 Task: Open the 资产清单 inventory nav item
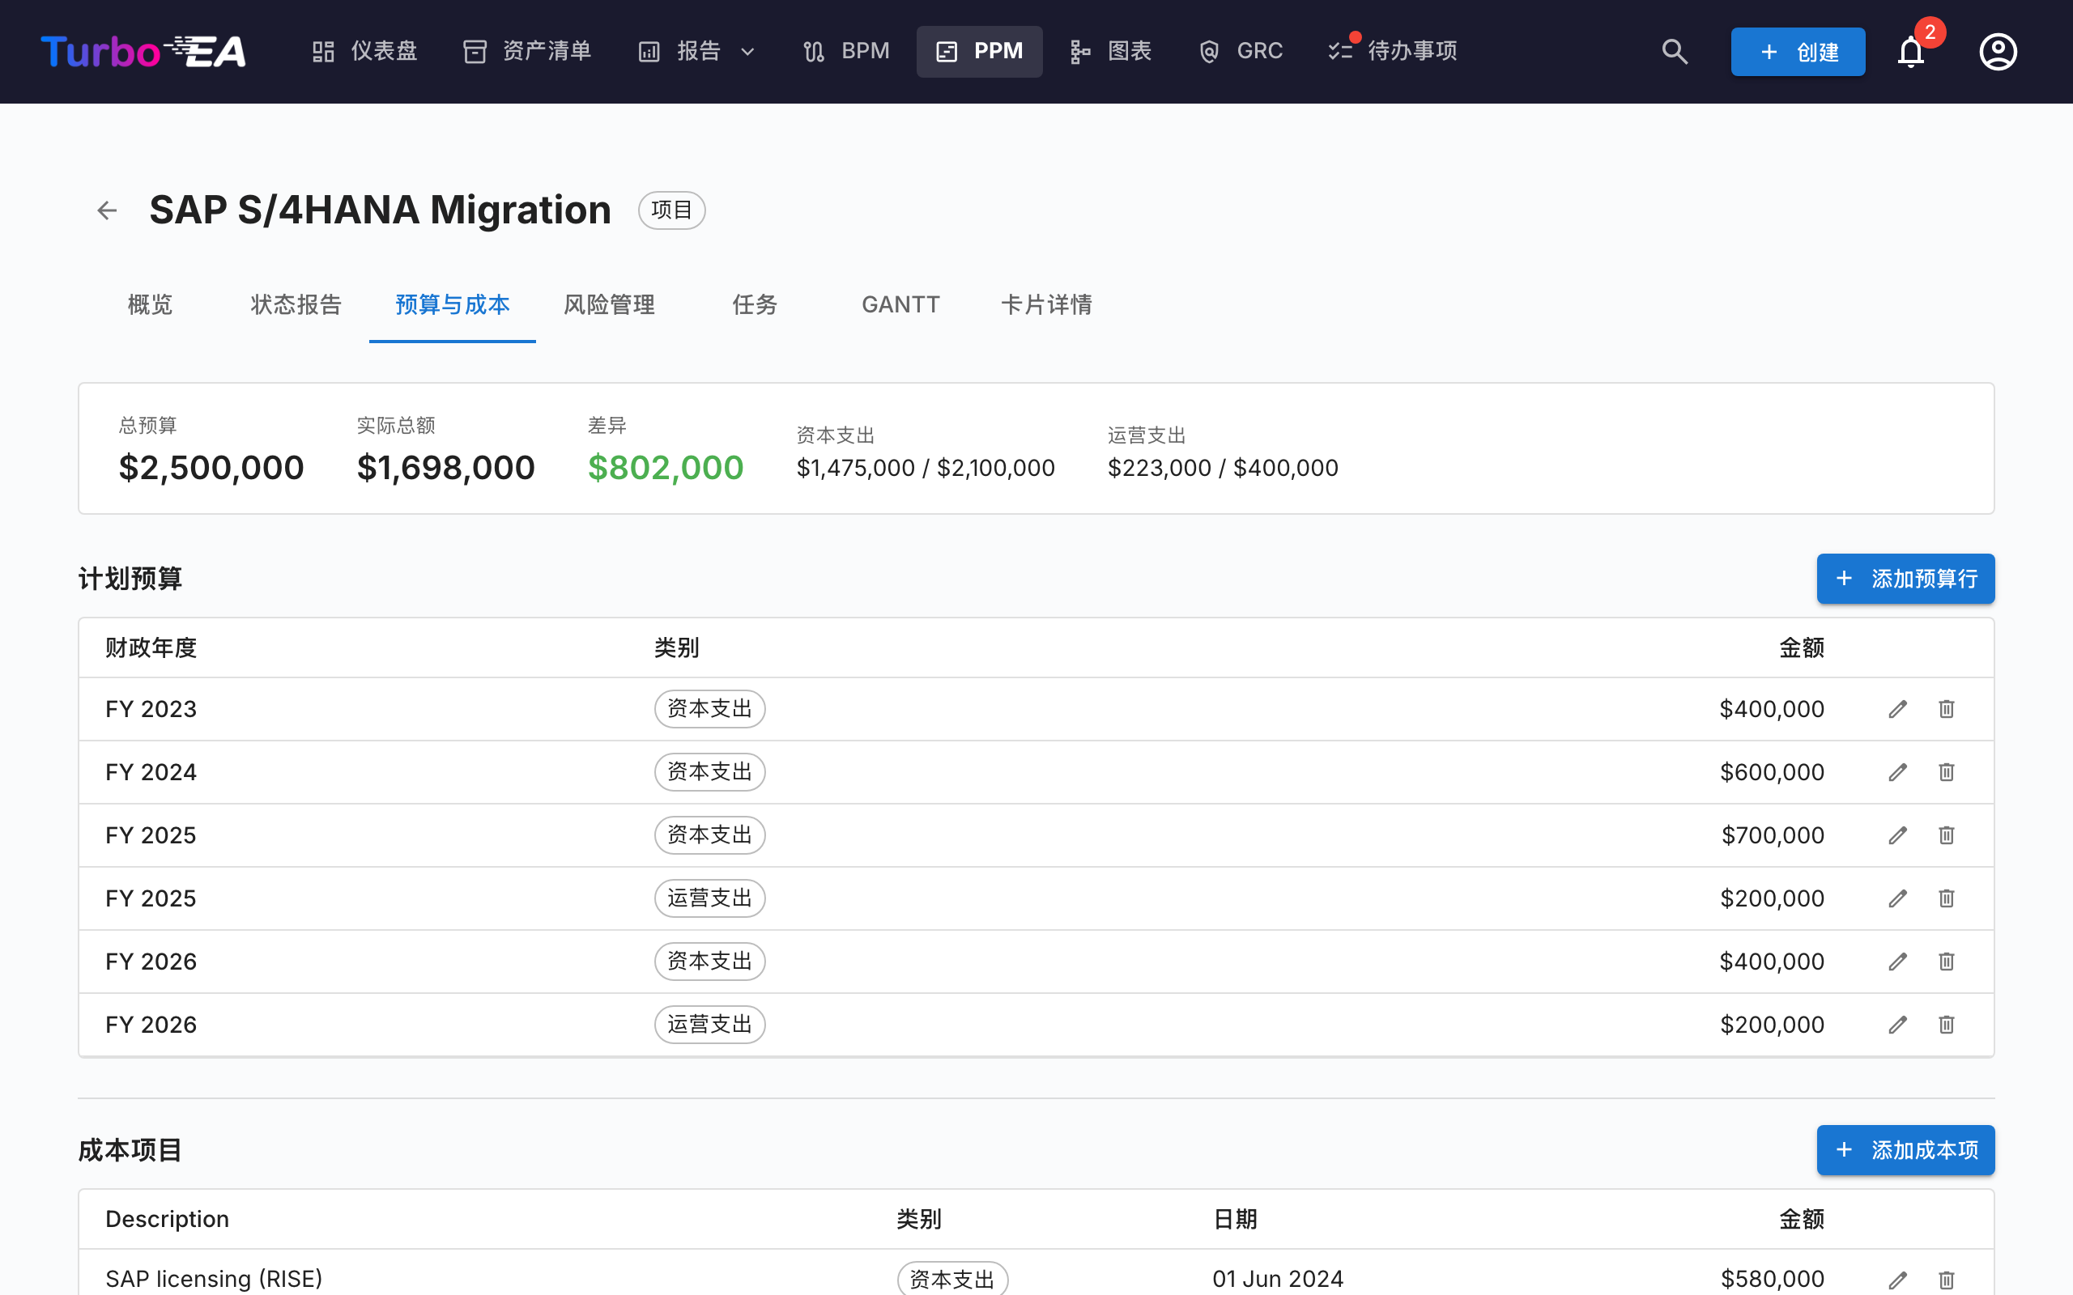point(528,51)
